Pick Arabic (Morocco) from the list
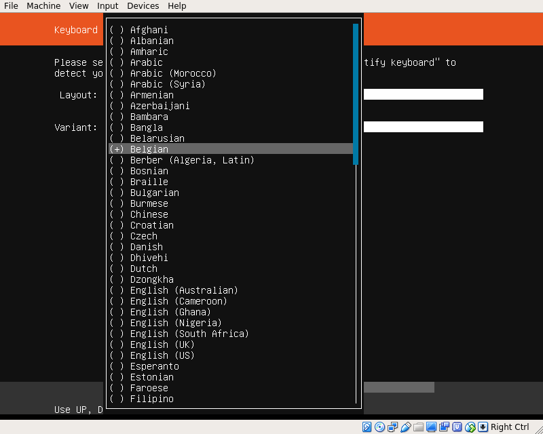The width and height of the screenshot is (543, 434). [x=172, y=73]
